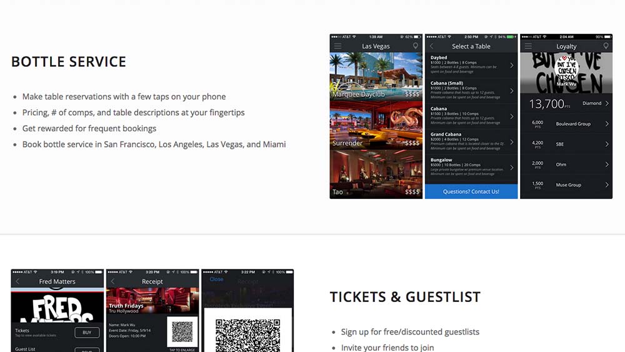Expand Bungalow table option chevron
The height and width of the screenshot is (352, 625).
tap(512, 168)
